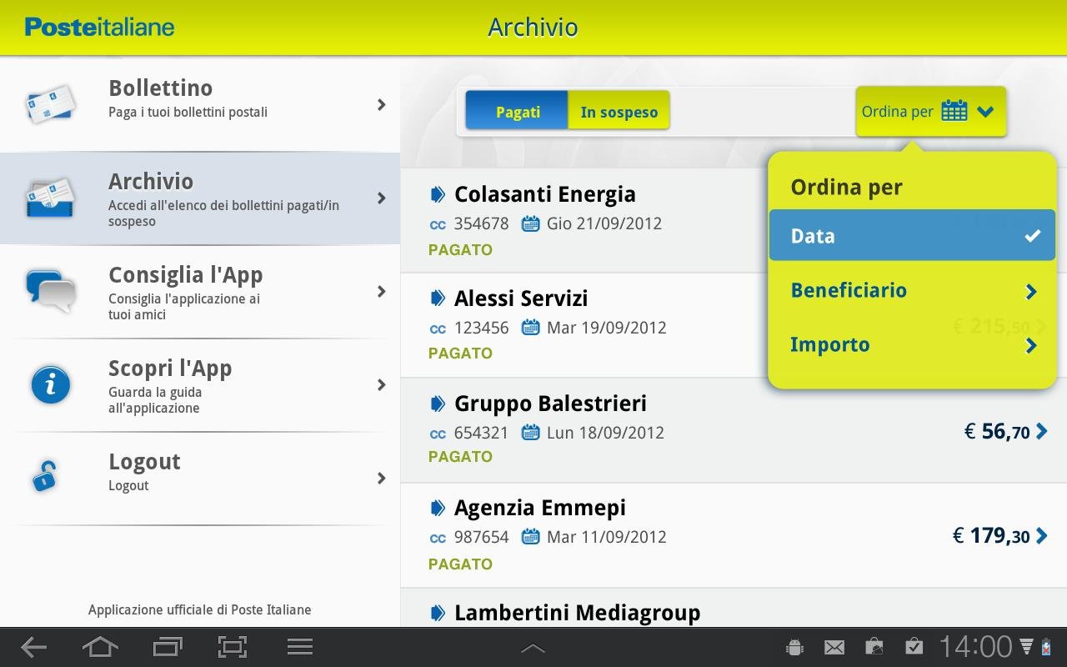Open the recent apps button
This screenshot has width=1067, height=667.
(x=168, y=647)
